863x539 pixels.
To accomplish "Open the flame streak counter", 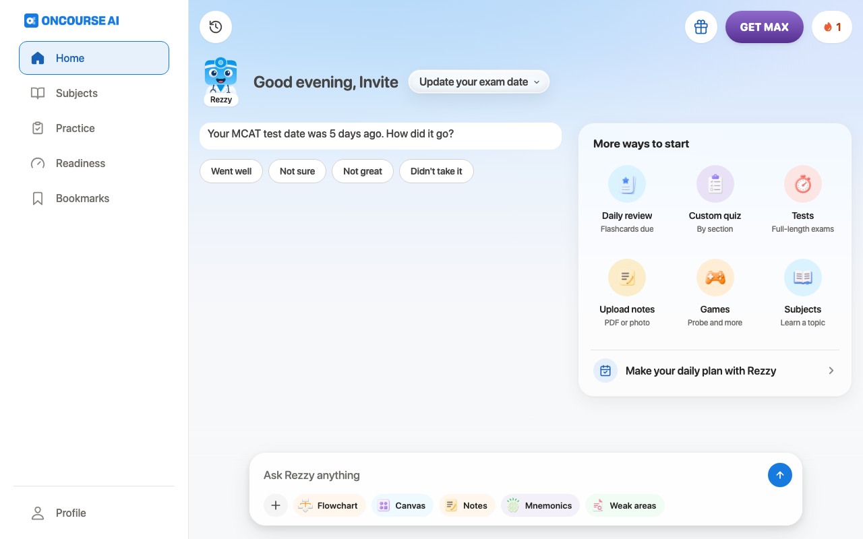I will [x=832, y=27].
